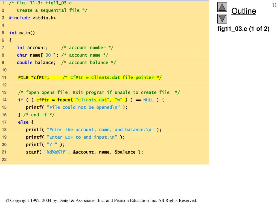Select the slide title fig11_03.c (1 of 2)
This screenshot has height=210, width=280.
pyautogui.click(x=243, y=28)
